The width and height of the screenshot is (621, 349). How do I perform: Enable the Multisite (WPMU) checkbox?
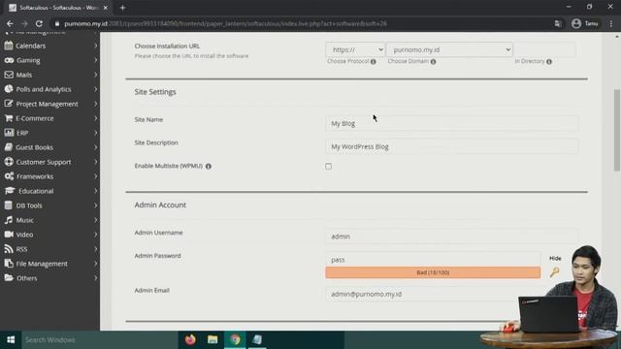(328, 166)
